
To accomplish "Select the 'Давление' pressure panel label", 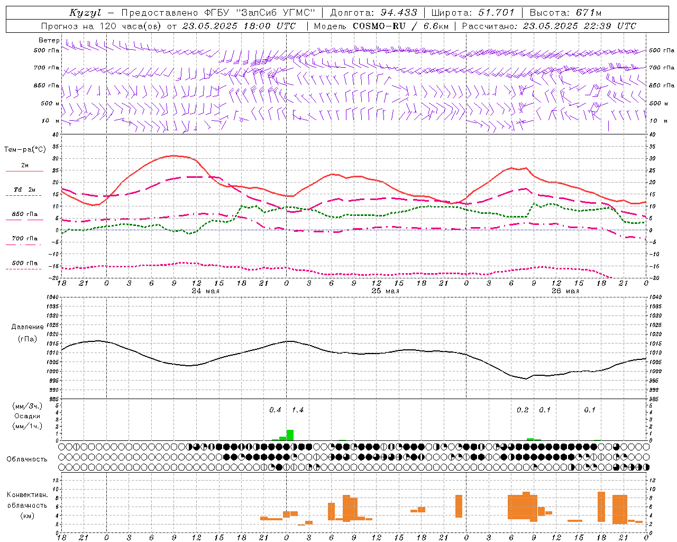I will pos(28,327).
